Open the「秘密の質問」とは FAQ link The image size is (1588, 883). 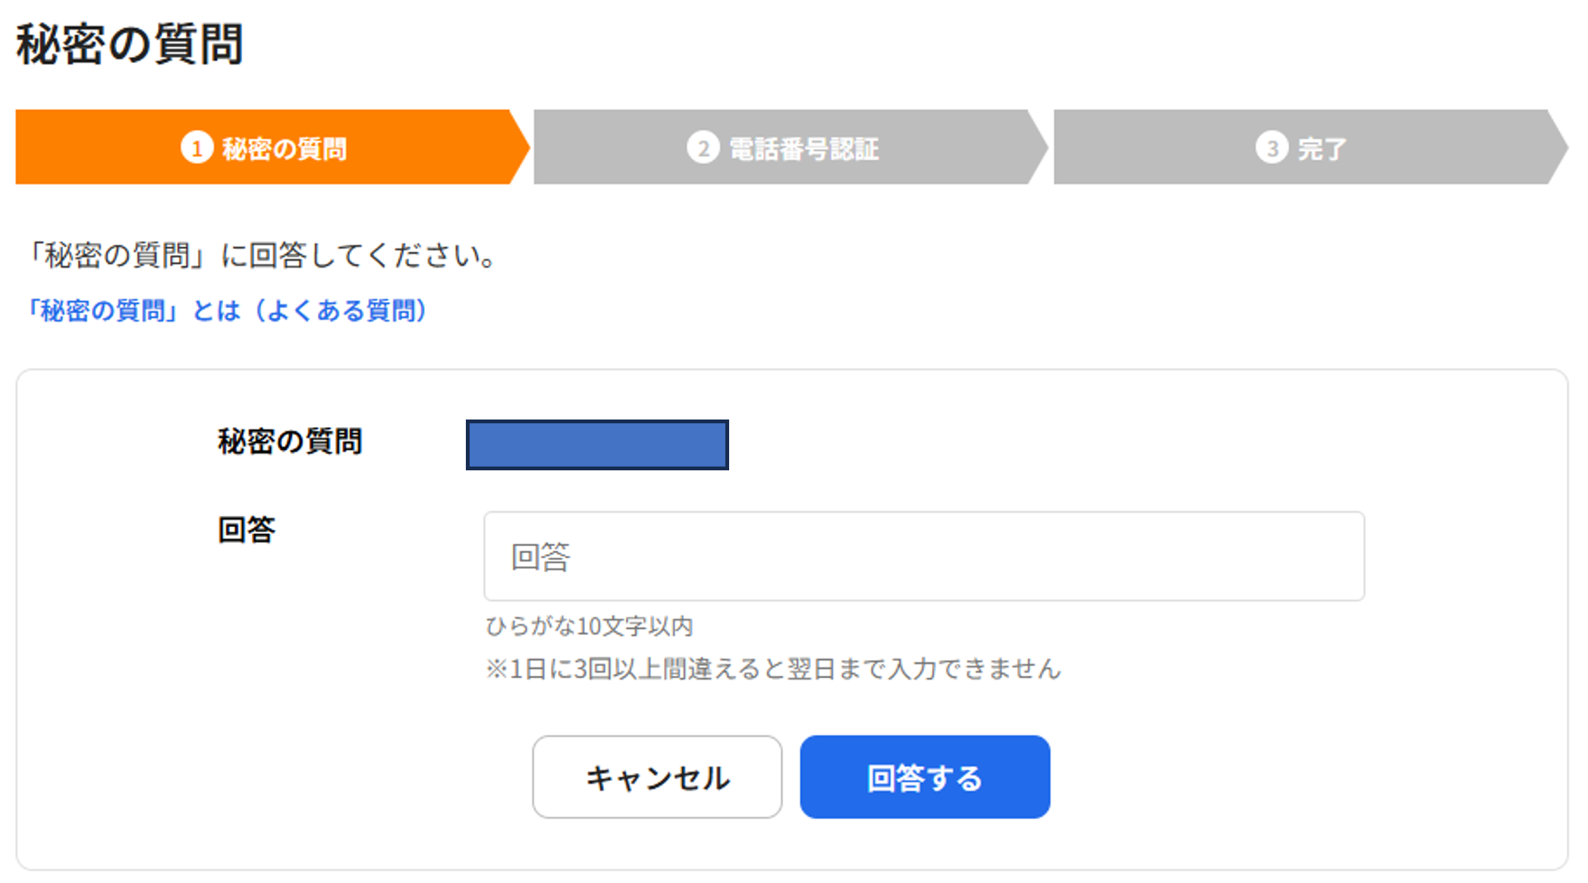click(228, 310)
